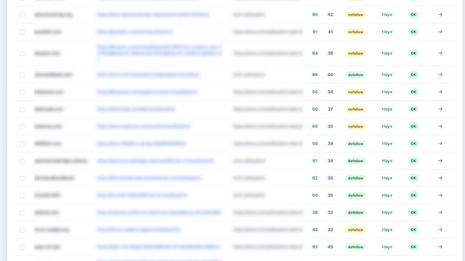Image resolution: width=465 pixels, height=261 pixels.
Task: Click the green score 93
Action: (315, 247)
